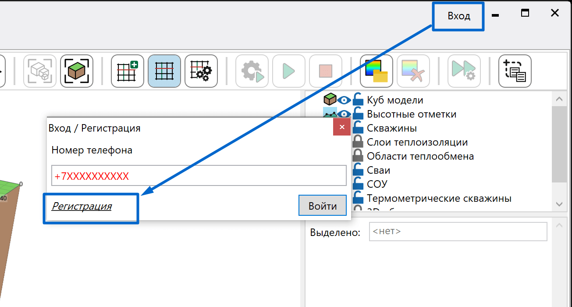The width and height of the screenshot is (572, 307).
Task: Toggle the highlighted grid display button
Action: click(164, 71)
